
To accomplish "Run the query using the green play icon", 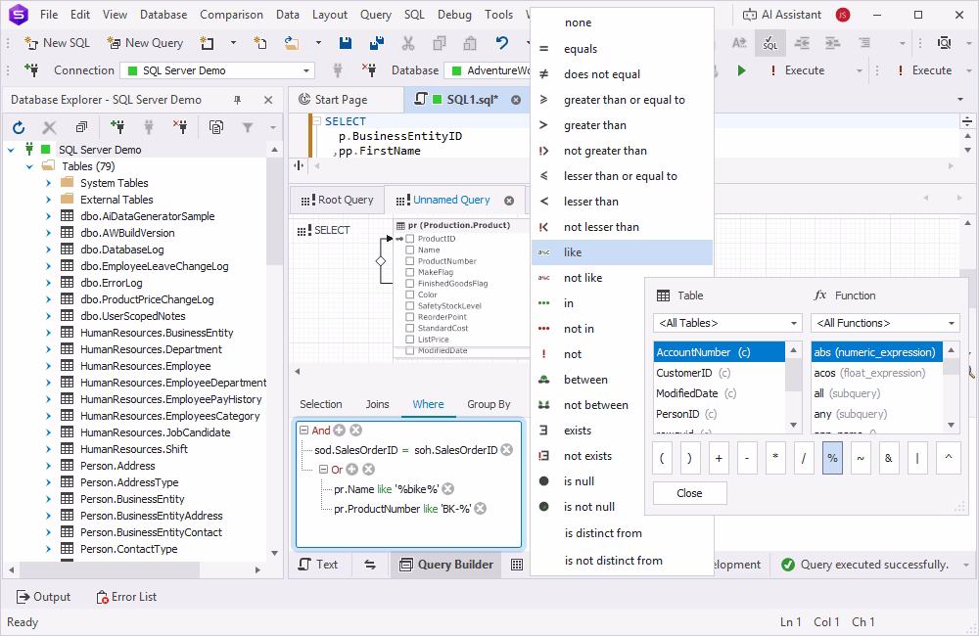I will coord(741,69).
